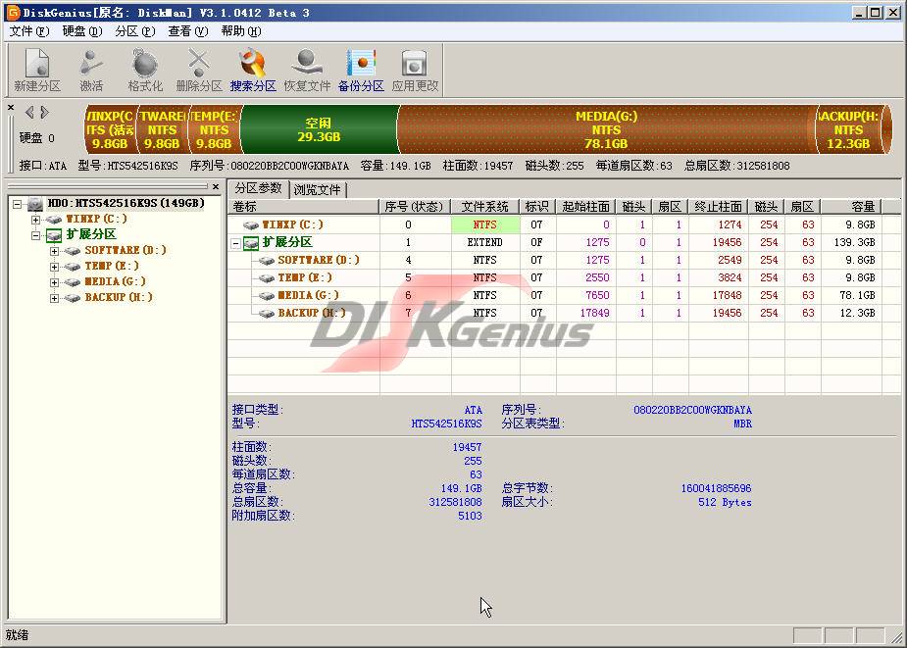Image resolution: width=907 pixels, height=648 pixels.
Task: Click the extended partition (扩展分区) icon in tree
Action: pyautogui.click(x=54, y=235)
